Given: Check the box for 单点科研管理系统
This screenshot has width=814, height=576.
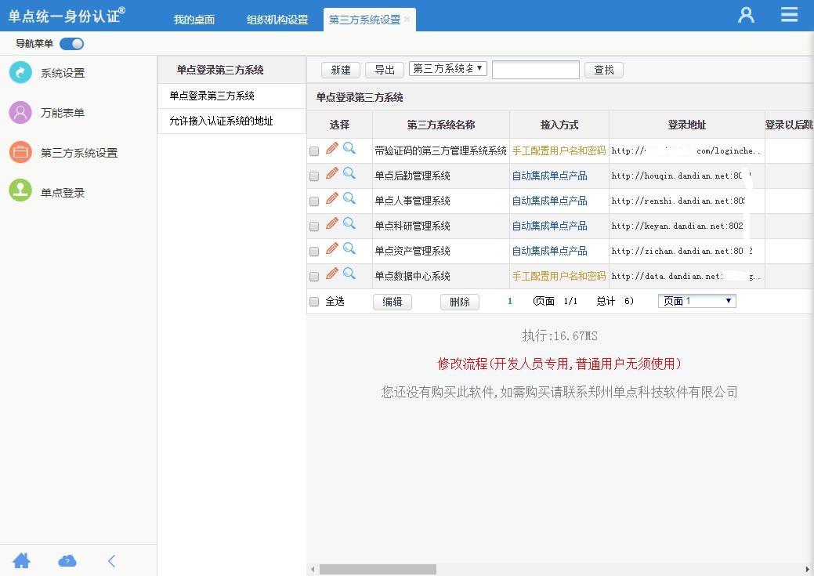Looking at the screenshot, I should 314,226.
